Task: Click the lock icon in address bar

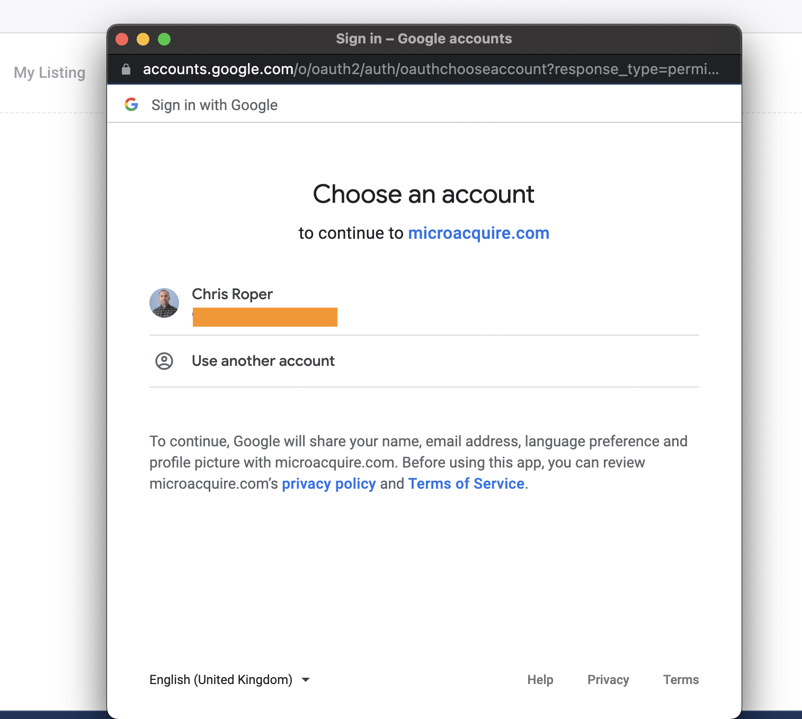Action: 126,69
